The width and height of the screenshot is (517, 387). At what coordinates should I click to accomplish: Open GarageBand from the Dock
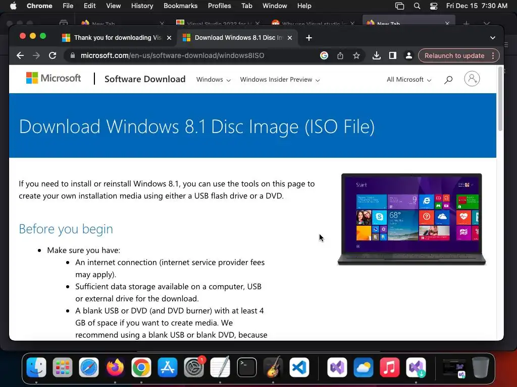pyautogui.click(x=273, y=367)
